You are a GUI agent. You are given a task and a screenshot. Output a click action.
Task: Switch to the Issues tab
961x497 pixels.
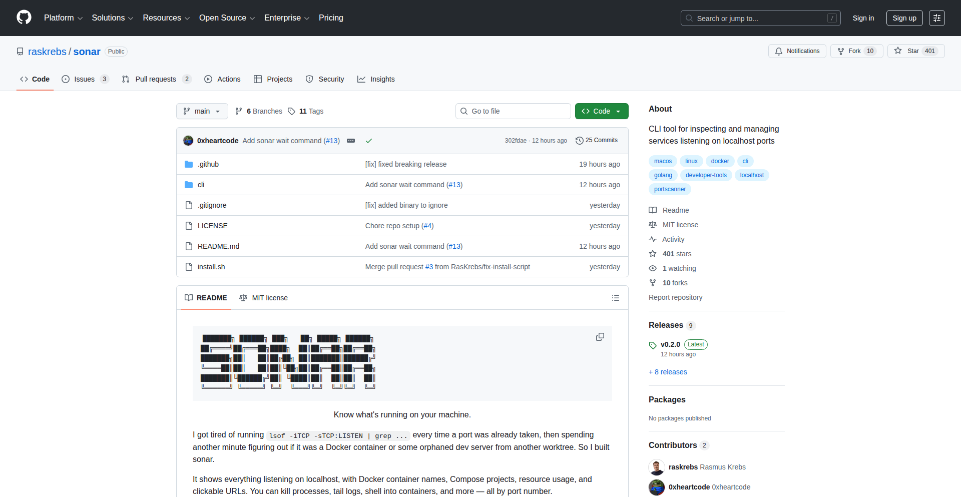tap(85, 79)
